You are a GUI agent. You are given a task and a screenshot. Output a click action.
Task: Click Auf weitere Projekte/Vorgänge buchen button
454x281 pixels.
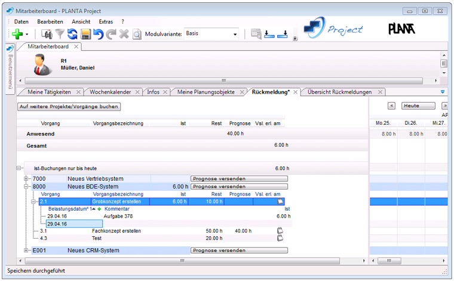coord(69,106)
